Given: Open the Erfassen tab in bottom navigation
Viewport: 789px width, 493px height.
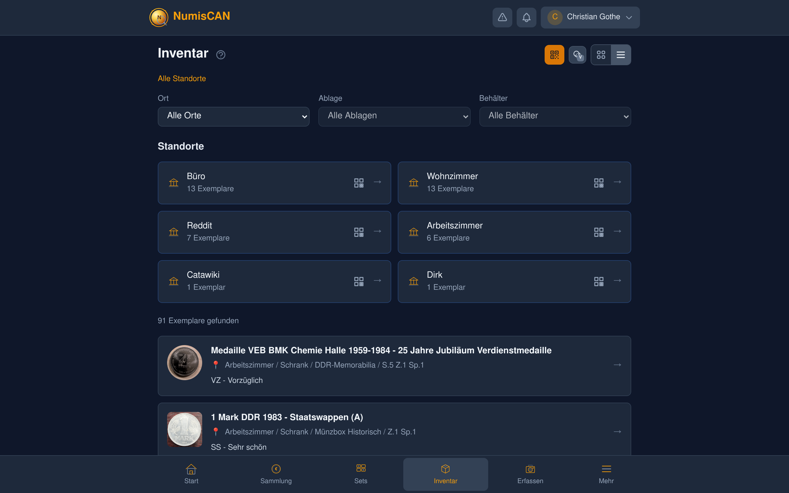Looking at the screenshot, I should tap(530, 474).
